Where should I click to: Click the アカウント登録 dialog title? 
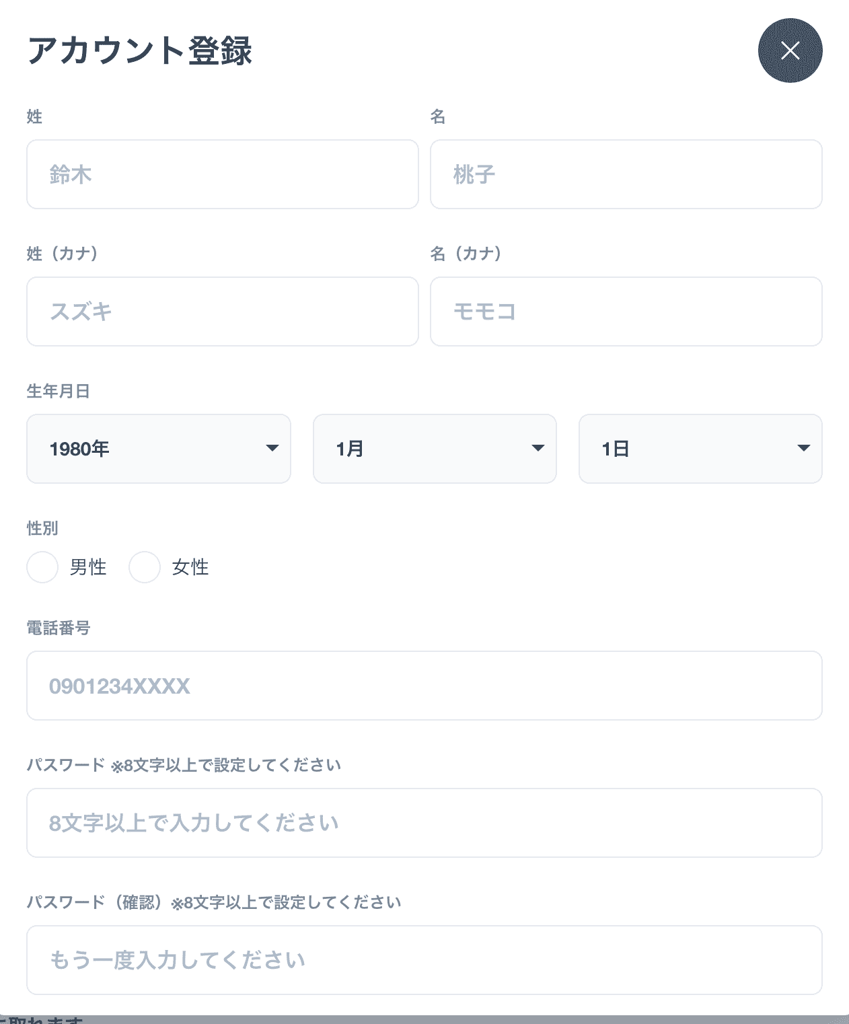coord(140,50)
